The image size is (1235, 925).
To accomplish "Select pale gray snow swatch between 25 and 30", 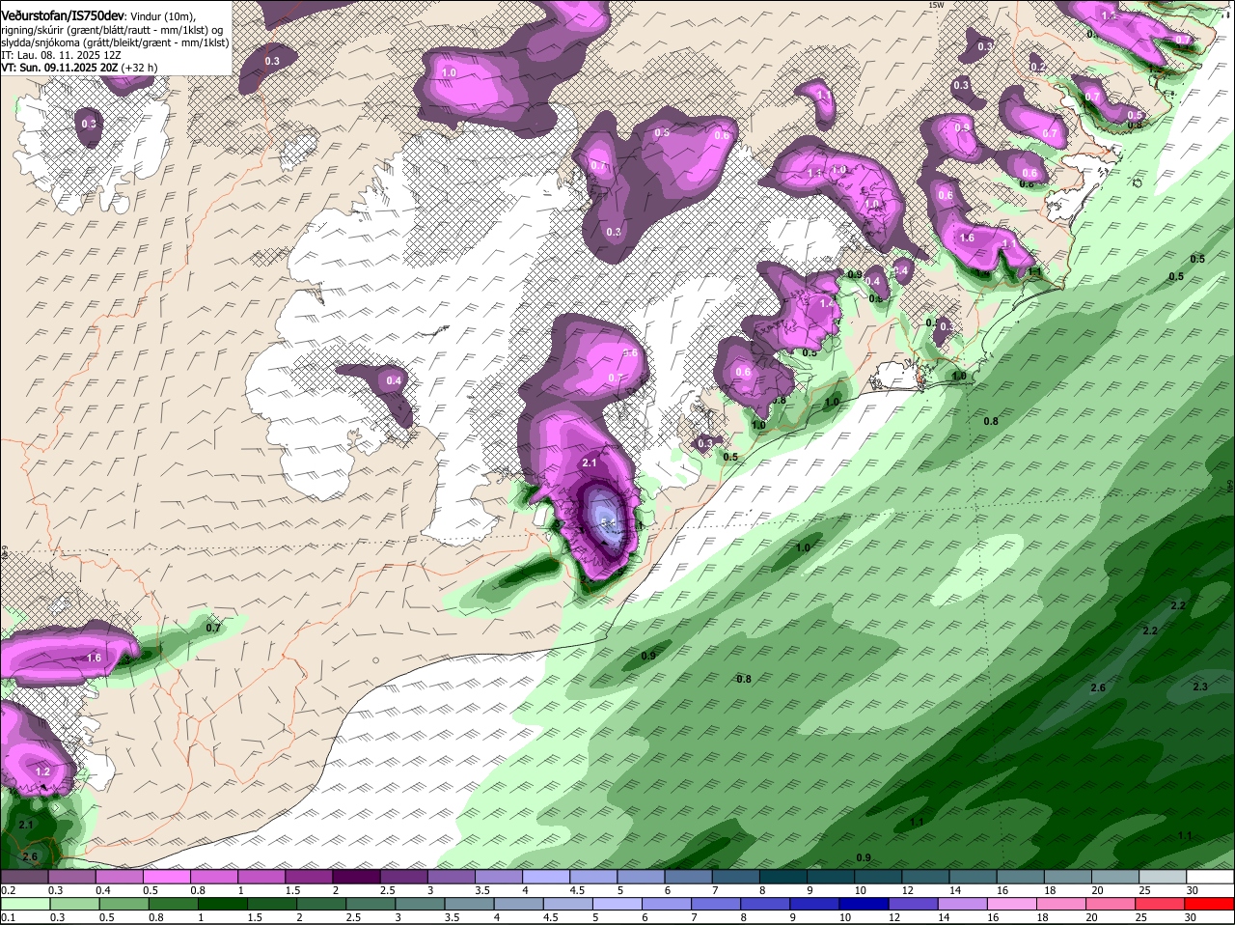I will pyautogui.click(x=1163, y=876).
